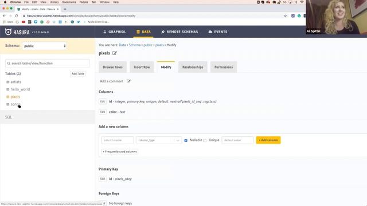Click the GraphiQL flask icon
Screen dimensions: 367x206
click(x=104, y=32)
